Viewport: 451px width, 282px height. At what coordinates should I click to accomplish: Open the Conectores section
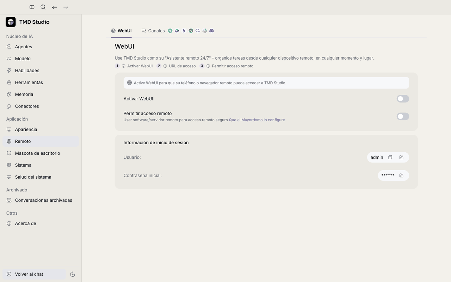pos(41,106)
